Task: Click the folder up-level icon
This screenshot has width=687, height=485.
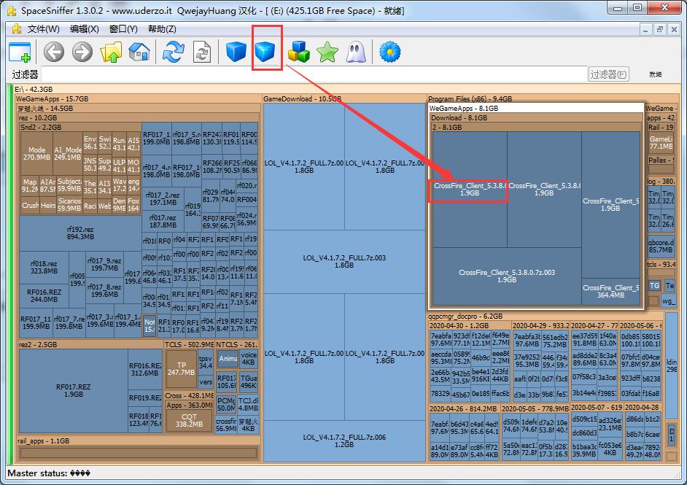Action: point(112,52)
